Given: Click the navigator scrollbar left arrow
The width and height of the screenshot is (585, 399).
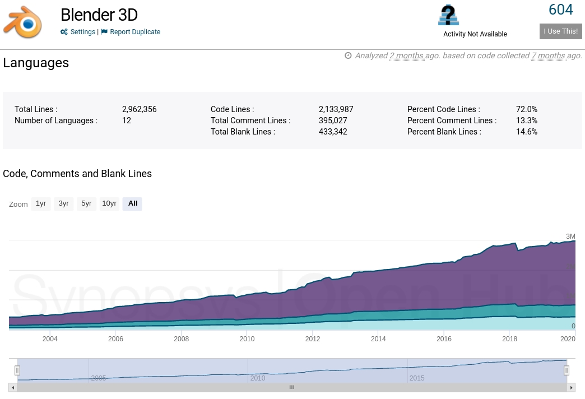Looking at the screenshot, I should click(x=13, y=387).
